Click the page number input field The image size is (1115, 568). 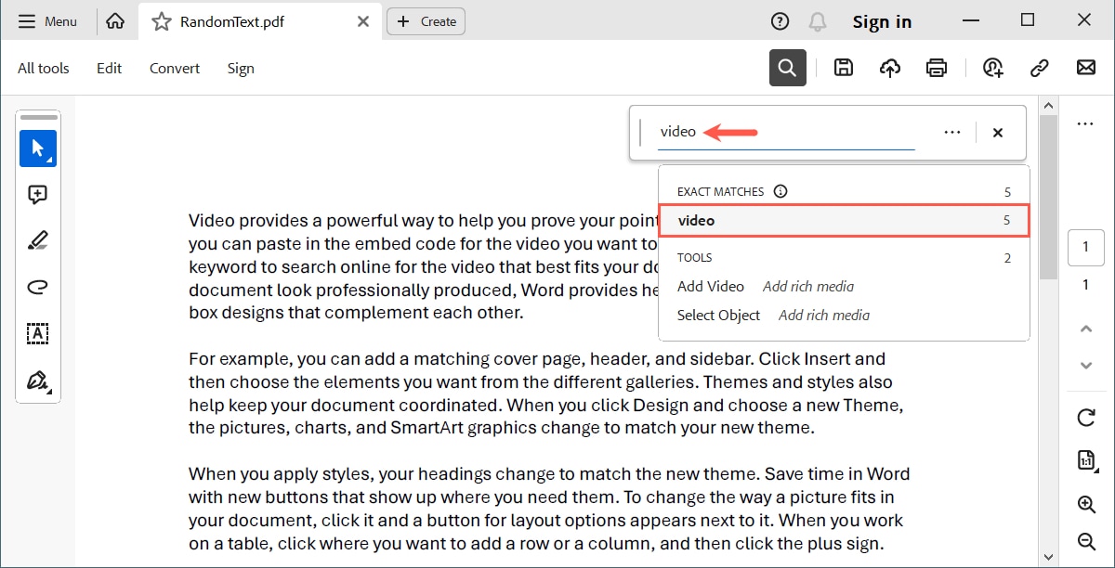1086,247
